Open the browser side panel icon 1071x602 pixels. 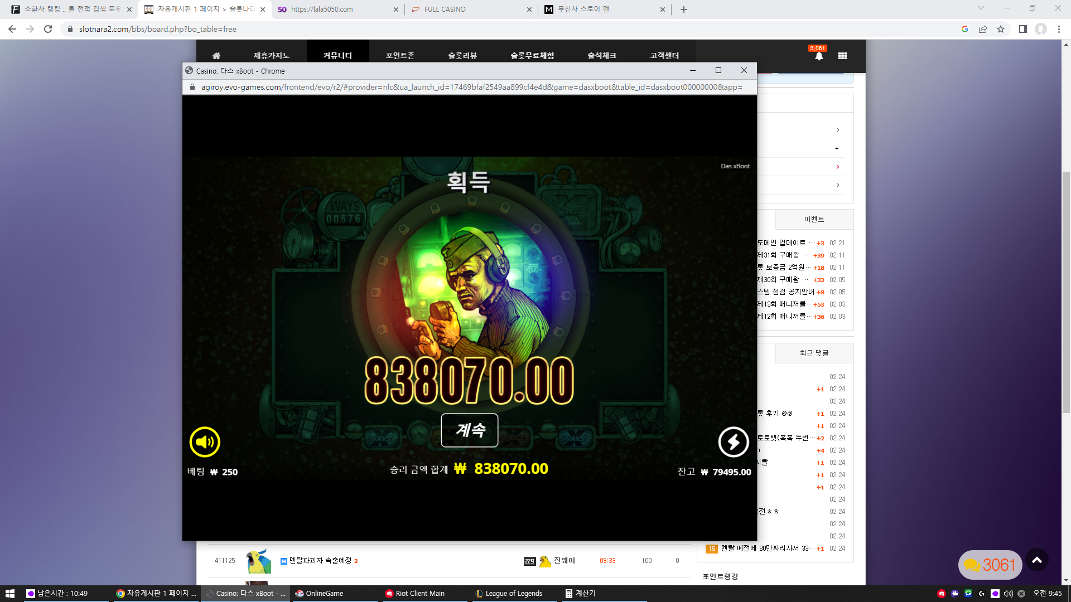pyautogui.click(x=1023, y=29)
